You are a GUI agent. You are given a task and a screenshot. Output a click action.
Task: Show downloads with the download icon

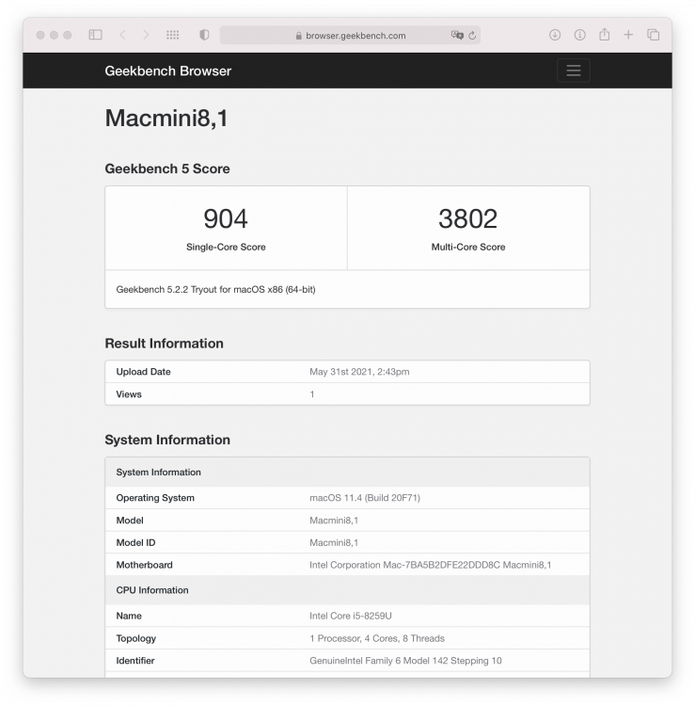click(555, 35)
